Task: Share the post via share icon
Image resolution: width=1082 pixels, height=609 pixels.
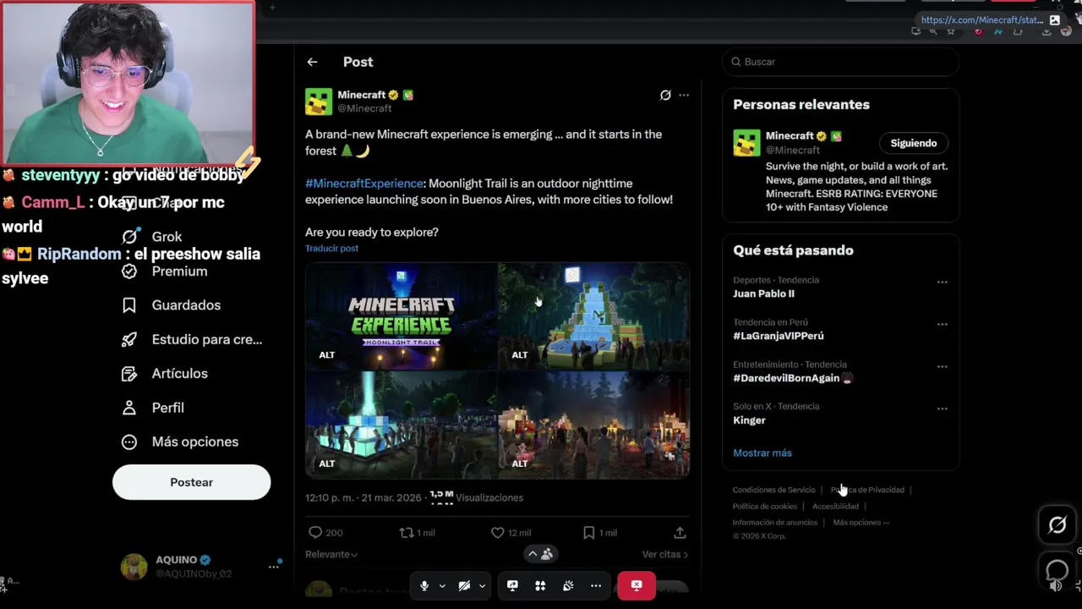Action: (680, 533)
